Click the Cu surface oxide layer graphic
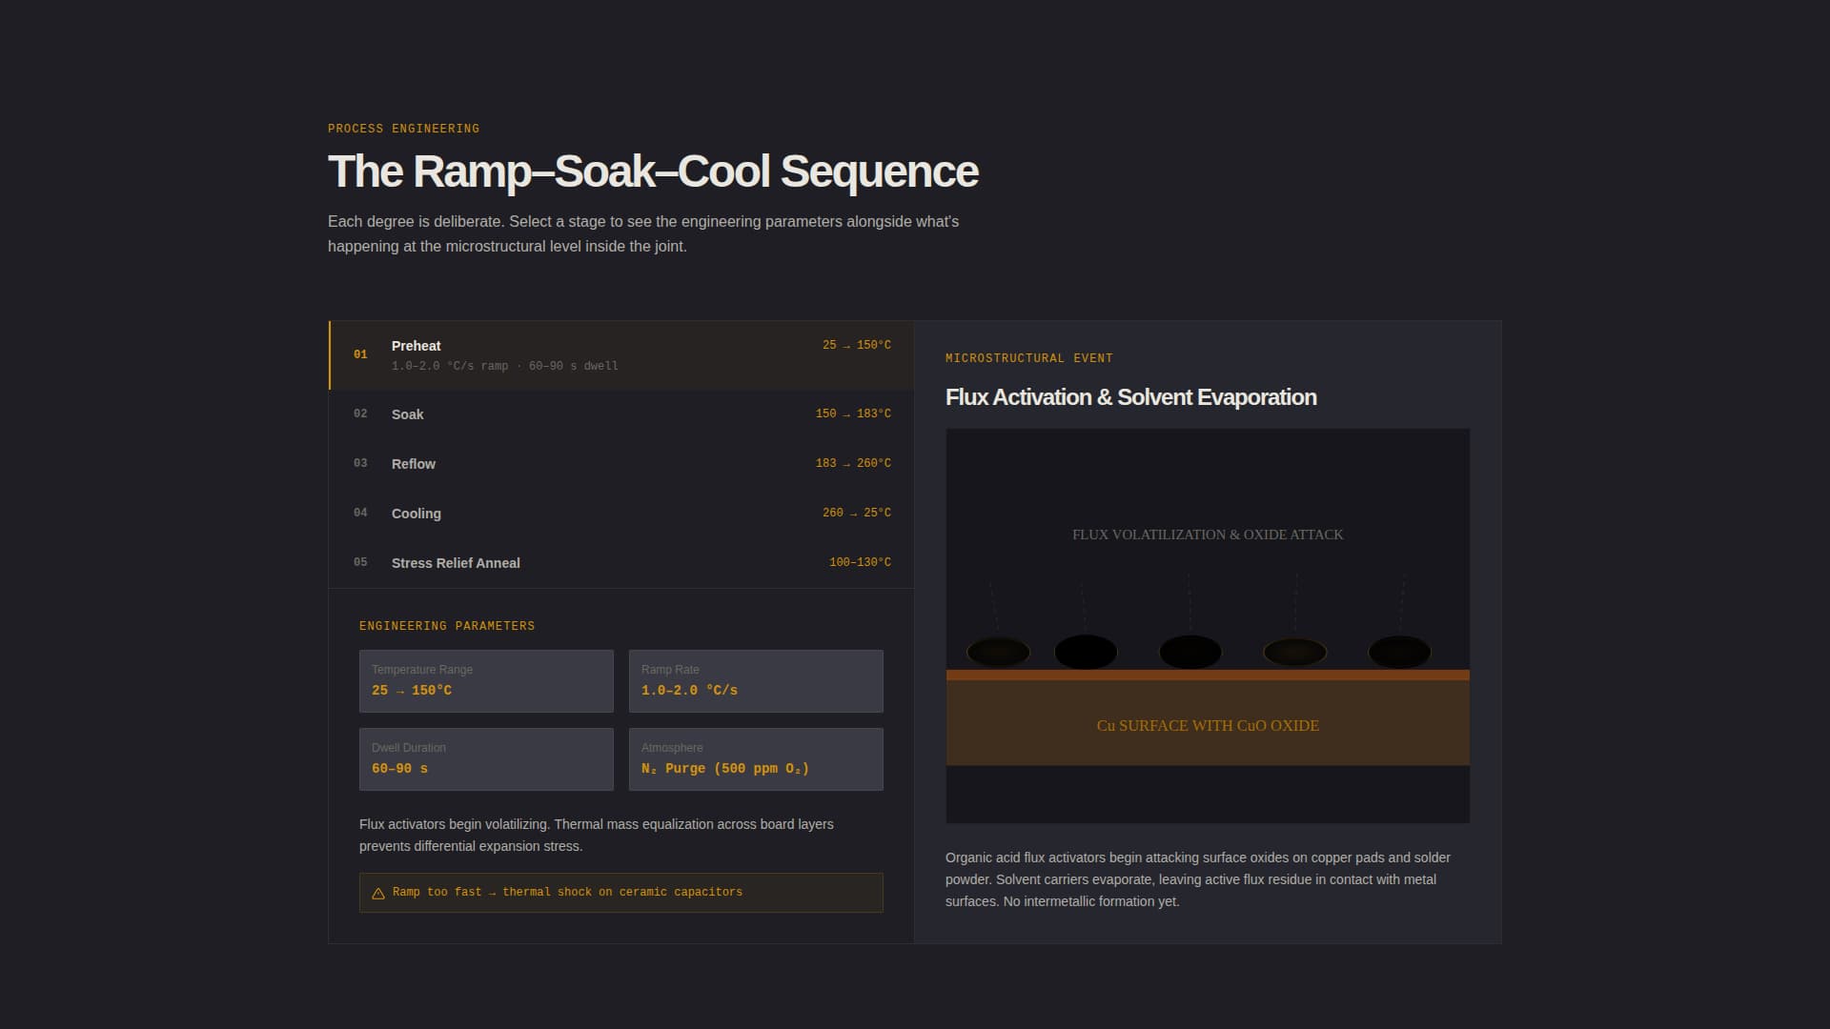 pos(1207,721)
